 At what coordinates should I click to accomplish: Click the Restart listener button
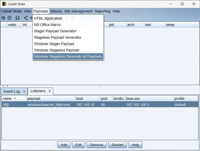[x=118, y=145]
